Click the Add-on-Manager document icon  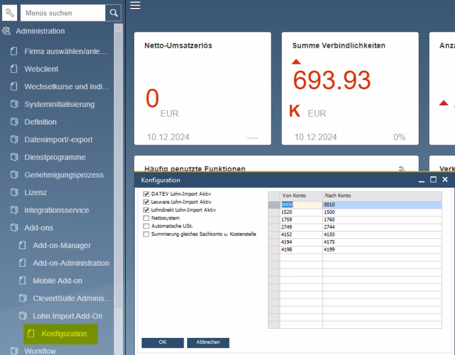click(x=23, y=245)
